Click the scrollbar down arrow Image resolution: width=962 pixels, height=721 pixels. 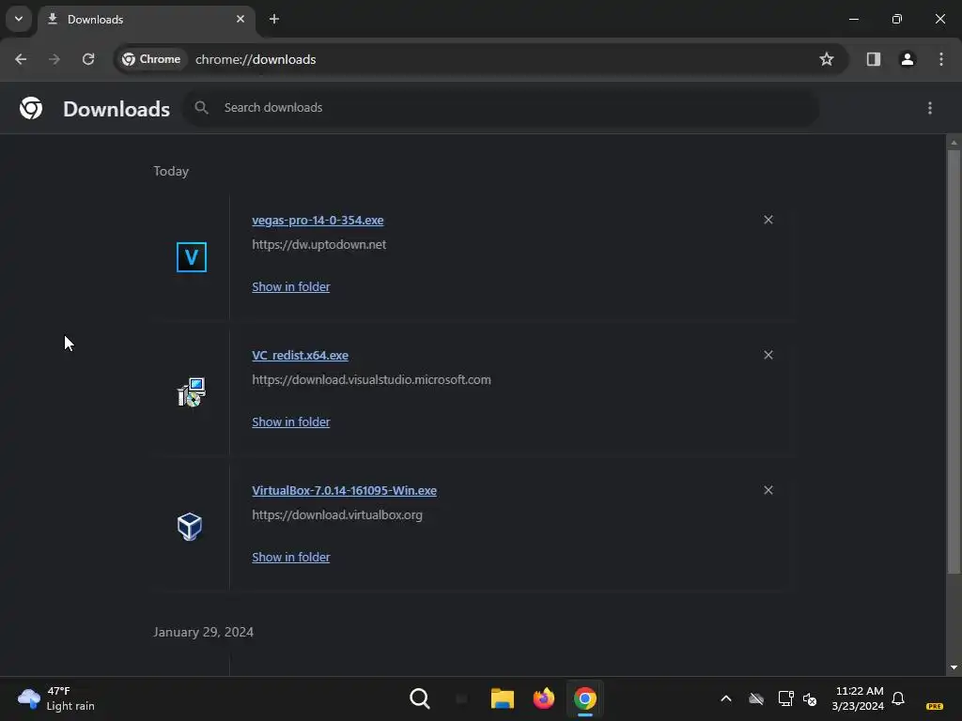coord(954,667)
